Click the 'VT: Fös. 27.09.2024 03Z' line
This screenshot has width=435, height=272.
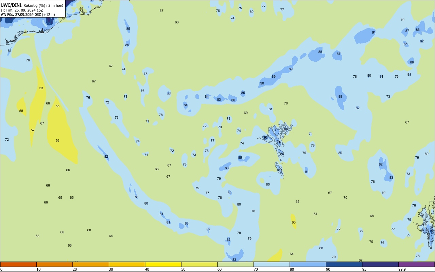(x=21, y=15)
